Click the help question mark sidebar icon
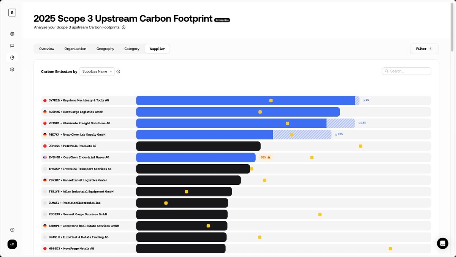456x257 pixels. [x=12, y=230]
